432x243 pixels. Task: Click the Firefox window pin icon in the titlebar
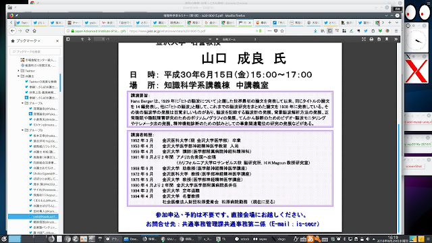(x=17, y=16)
